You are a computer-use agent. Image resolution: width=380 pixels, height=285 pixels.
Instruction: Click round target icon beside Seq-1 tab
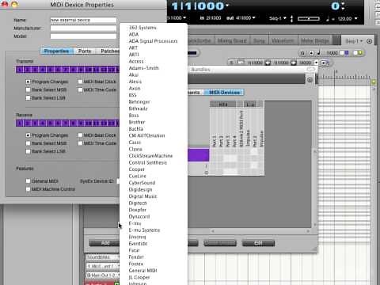(x=370, y=41)
